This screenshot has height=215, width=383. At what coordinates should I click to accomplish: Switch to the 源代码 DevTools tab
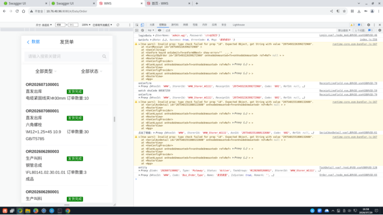[x=174, y=25]
